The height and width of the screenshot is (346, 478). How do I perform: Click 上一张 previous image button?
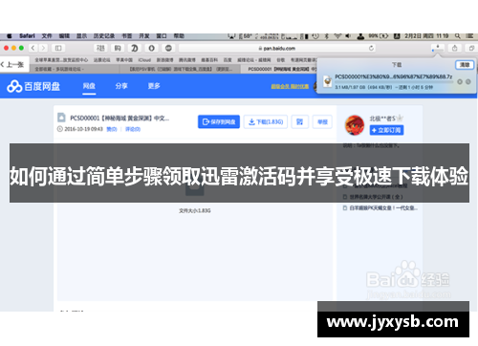pyautogui.click(x=14, y=65)
